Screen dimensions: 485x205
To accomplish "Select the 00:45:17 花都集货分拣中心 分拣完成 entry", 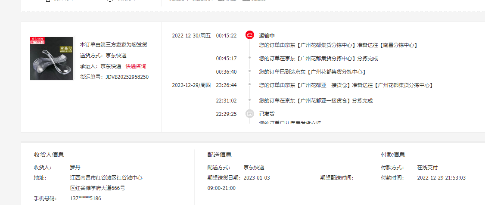I will tap(318, 59).
